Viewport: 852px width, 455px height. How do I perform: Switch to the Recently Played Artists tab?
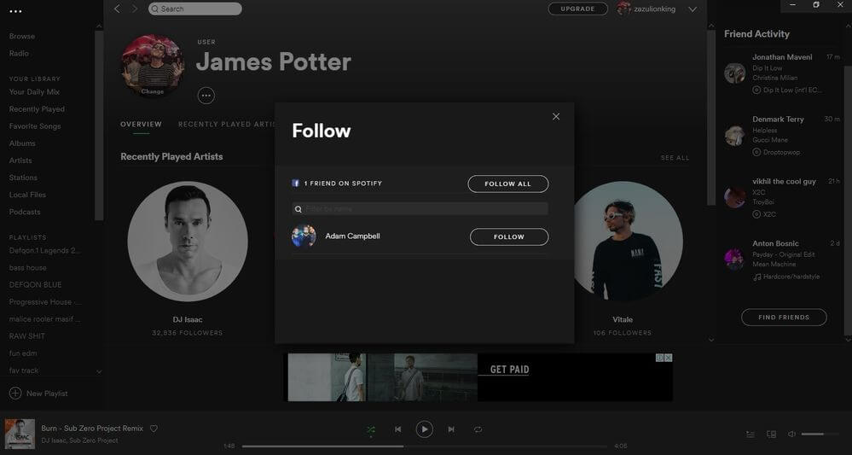click(228, 124)
